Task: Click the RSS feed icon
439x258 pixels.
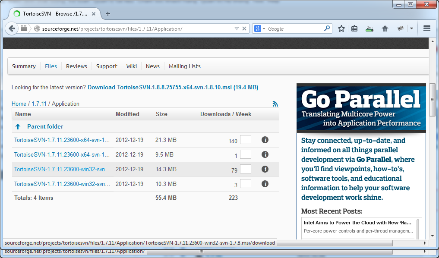Action: 275,104
